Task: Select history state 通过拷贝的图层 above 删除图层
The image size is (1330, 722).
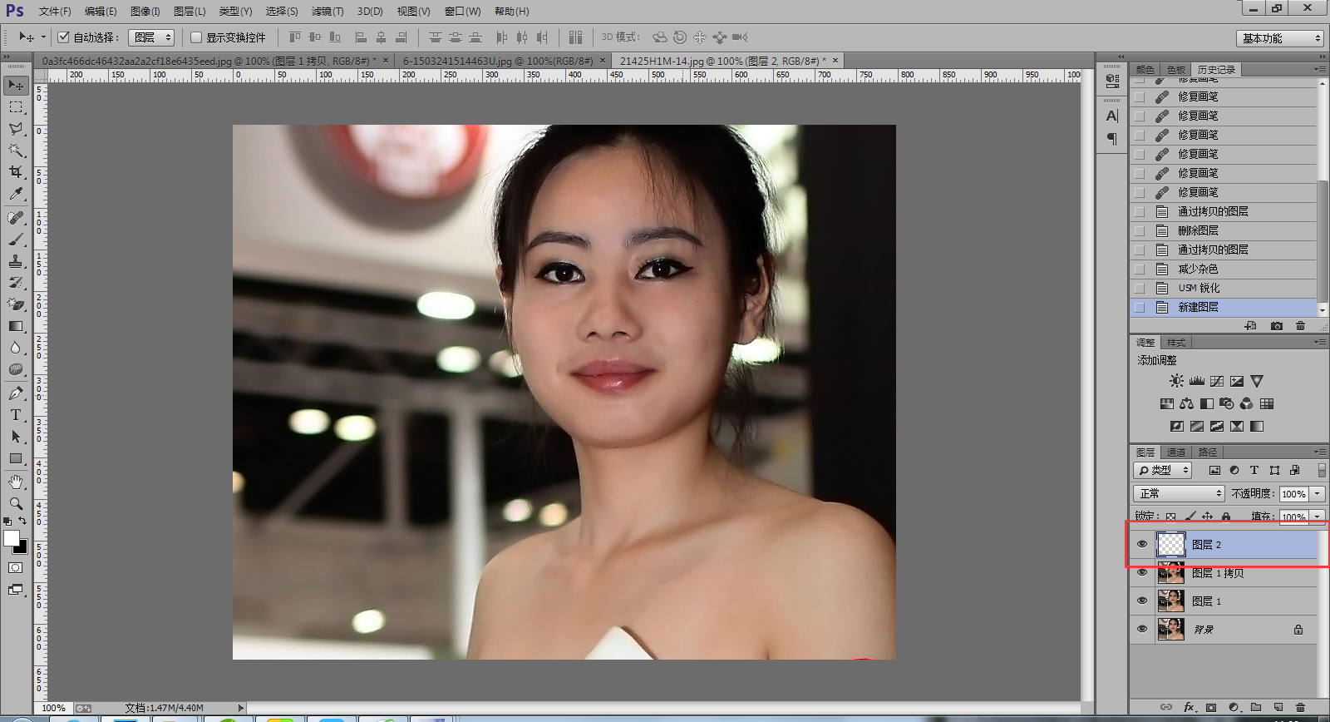Action: click(1224, 211)
